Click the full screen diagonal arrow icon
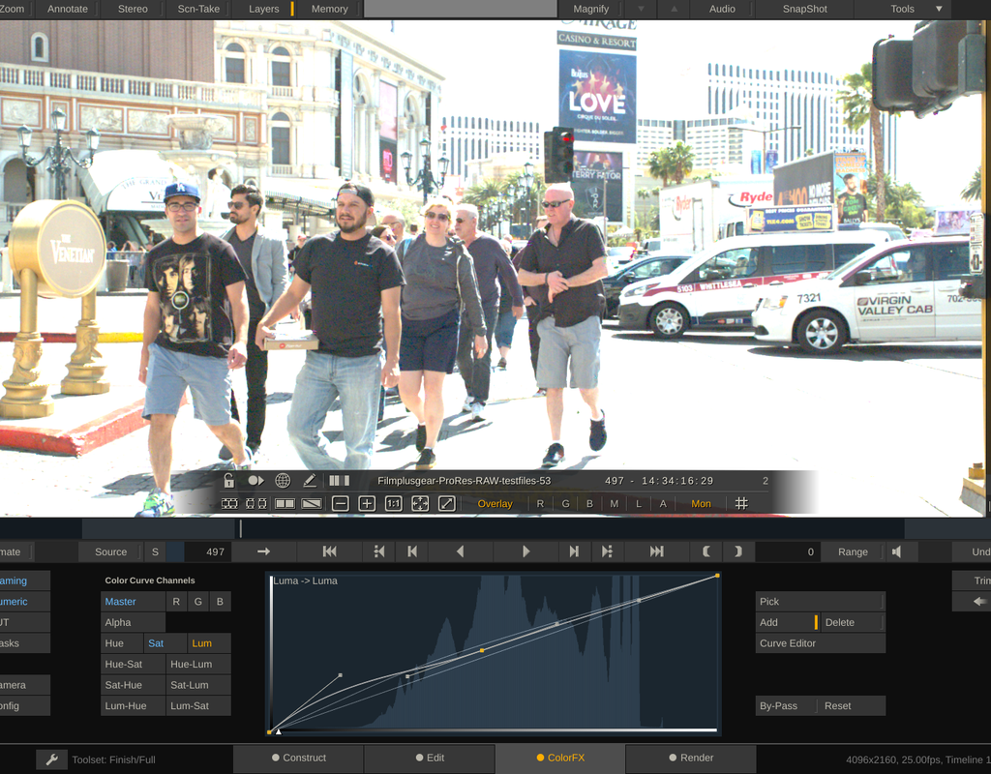This screenshot has width=991, height=774. point(447,503)
